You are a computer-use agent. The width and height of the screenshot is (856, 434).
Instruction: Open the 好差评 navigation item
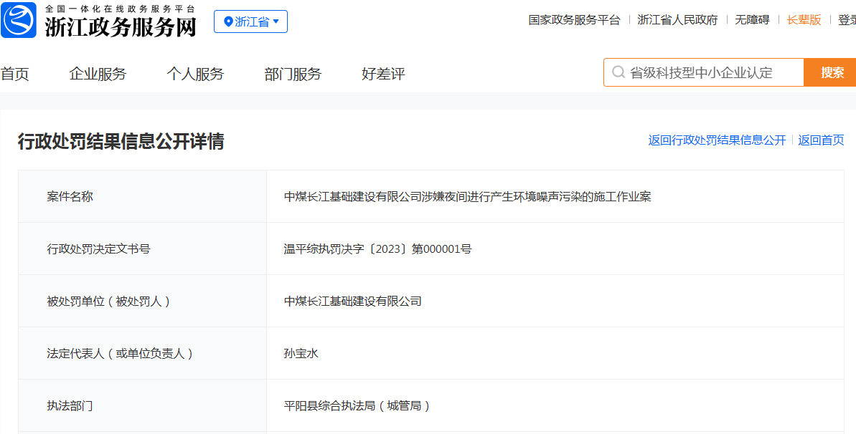pos(383,74)
